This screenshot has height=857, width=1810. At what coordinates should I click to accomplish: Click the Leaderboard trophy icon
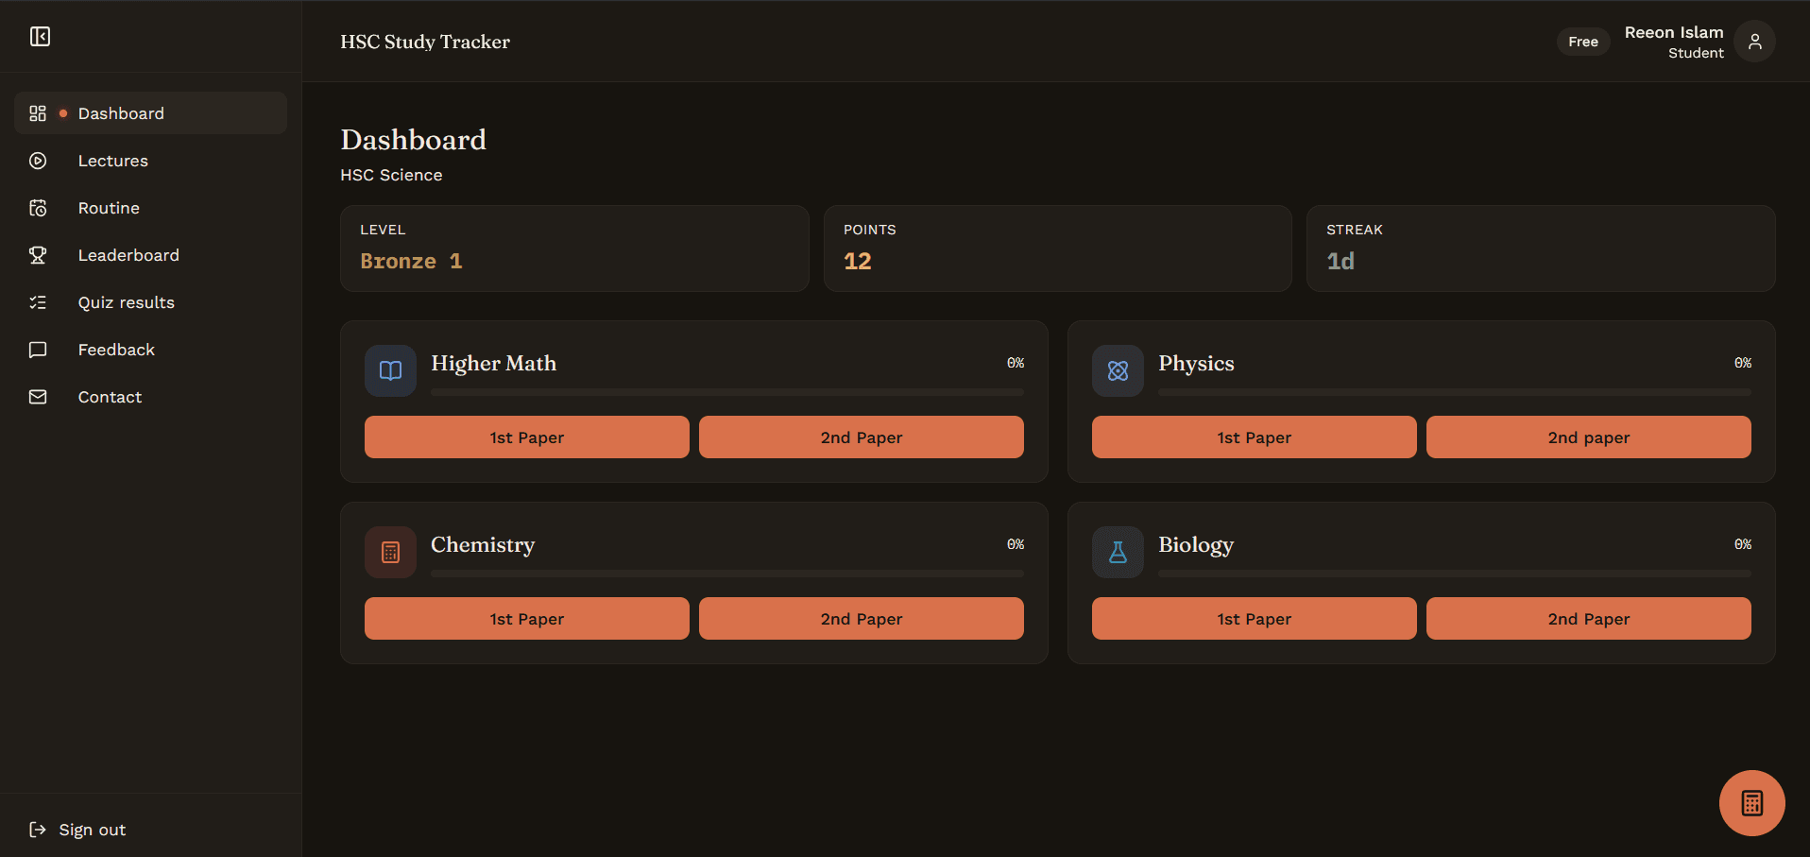coord(38,255)
